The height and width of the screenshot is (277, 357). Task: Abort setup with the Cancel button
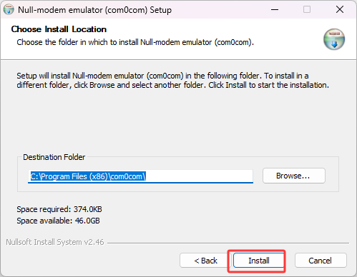[321, 261]
